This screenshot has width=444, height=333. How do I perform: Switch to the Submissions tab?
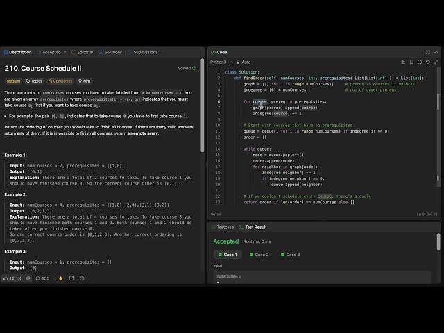(x=143, y=52)
